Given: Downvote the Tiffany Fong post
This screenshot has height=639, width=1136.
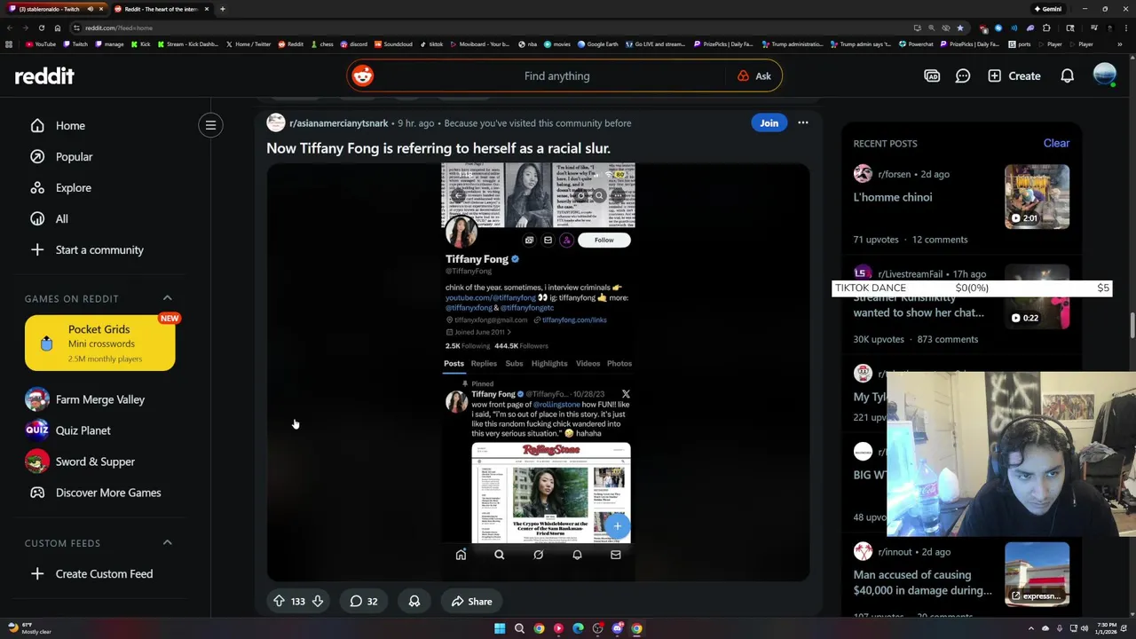Looking at the screenshot, I should click(318, 602).
